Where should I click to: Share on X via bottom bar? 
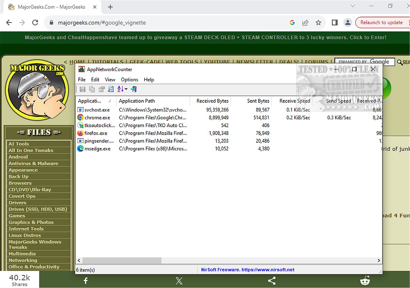pyautogui.click(x=179, y=281)
